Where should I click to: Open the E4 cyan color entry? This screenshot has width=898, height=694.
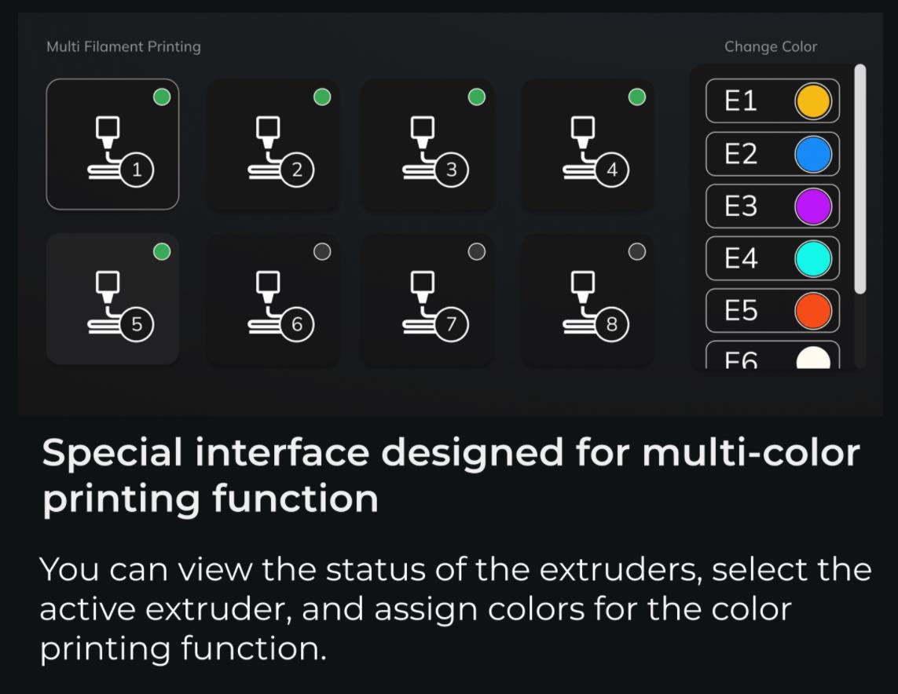[772, 259]
